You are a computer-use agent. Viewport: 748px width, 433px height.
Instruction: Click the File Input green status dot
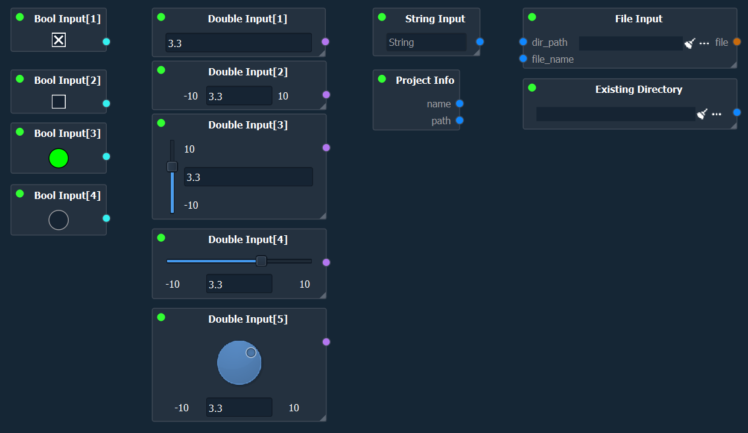(x=532, y=17)
